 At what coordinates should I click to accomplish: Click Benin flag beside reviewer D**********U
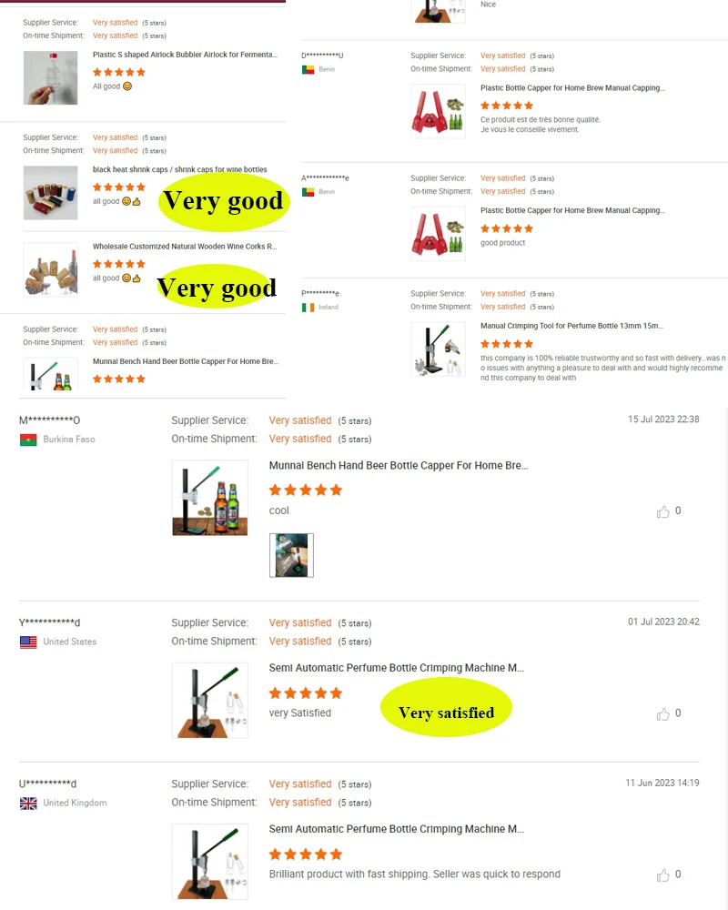pos(308,70)
